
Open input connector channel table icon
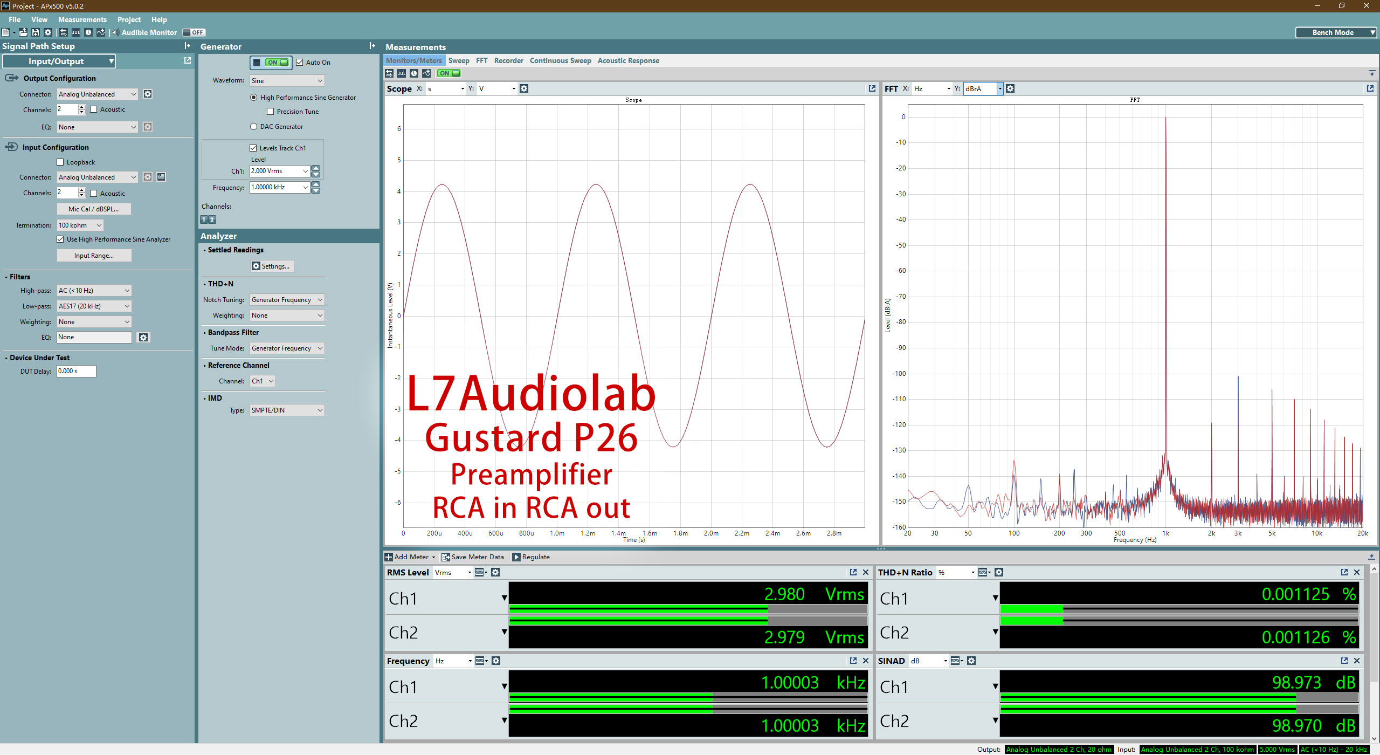[x=161, y=177]
